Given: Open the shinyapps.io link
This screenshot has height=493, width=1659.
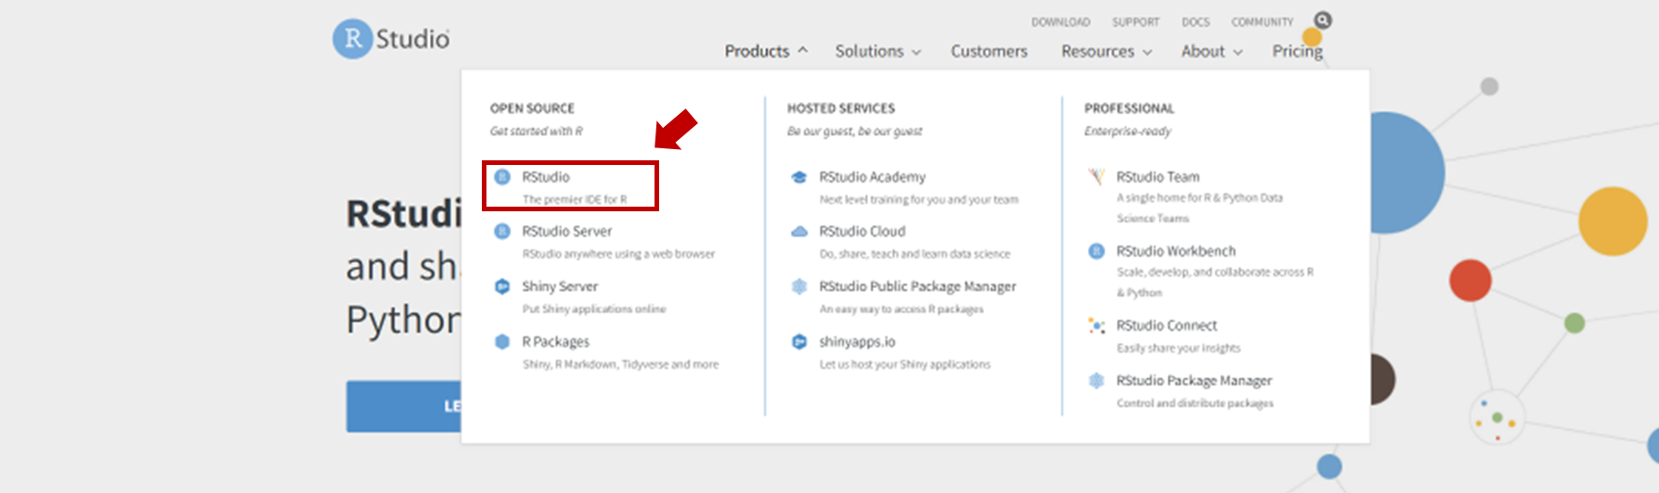Looking at the screenshot, I should (857, 342).
